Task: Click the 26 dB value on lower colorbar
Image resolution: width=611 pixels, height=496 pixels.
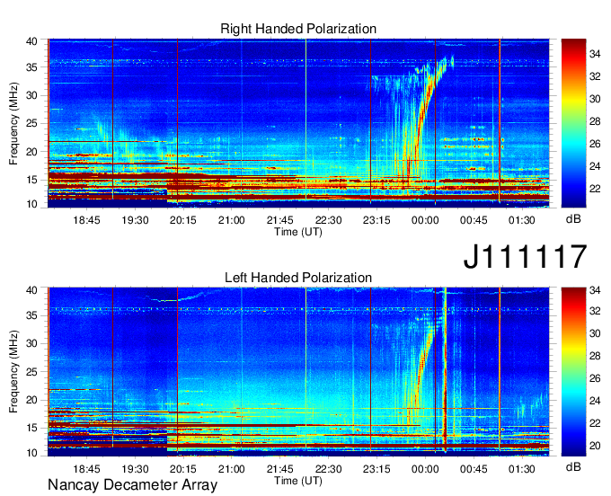Action: 595,378
